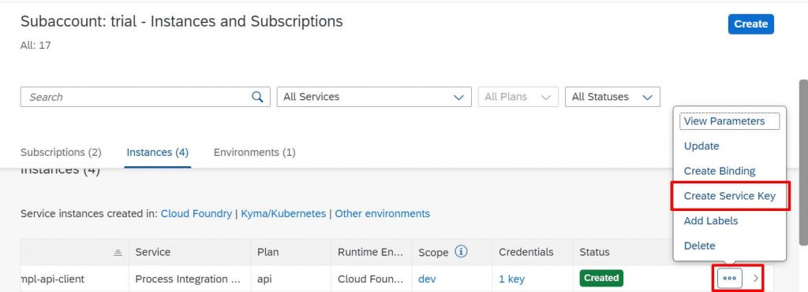Click the column sort icon in table header
The image size is (808, 292).
pyautogui.click(x=118, y=252)
